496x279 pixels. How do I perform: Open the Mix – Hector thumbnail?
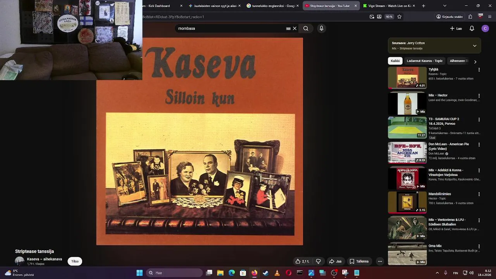point(407,103)
